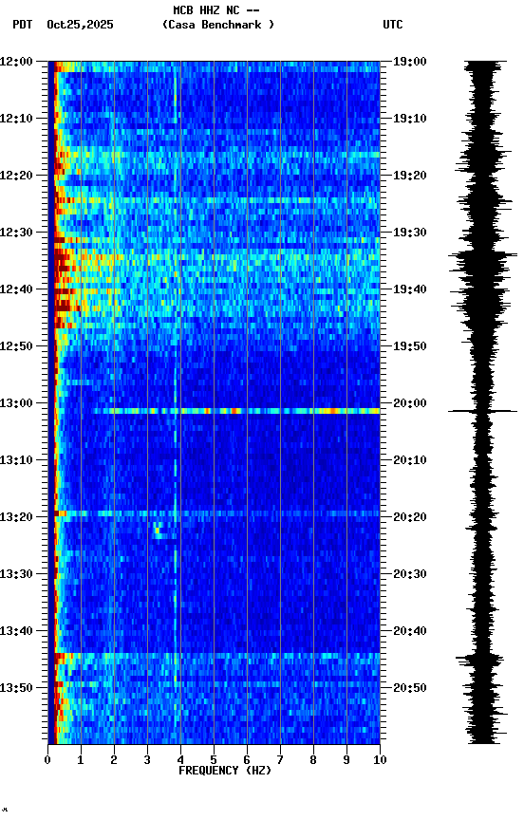
Task: Click the yellow spot near 3.3 Hz after 13:20
Action: pyautogui.click(x=157, y=531)
